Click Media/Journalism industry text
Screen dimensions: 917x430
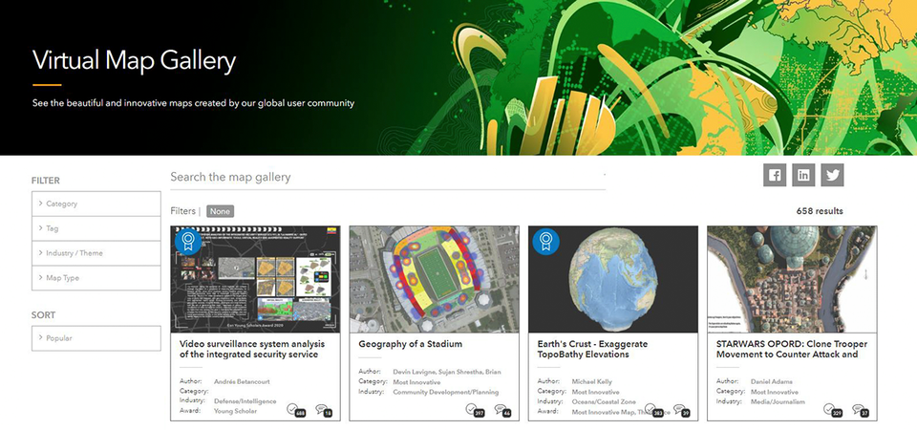[x=778, y=402]
